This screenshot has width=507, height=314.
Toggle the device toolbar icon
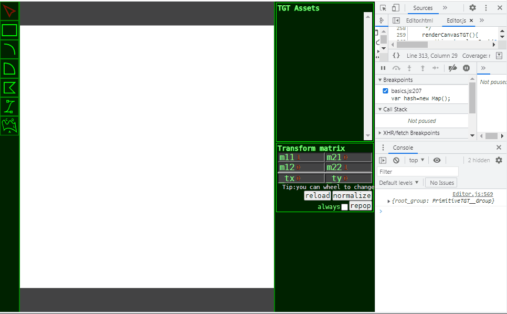pyautogui.click(x=395, y=8)
